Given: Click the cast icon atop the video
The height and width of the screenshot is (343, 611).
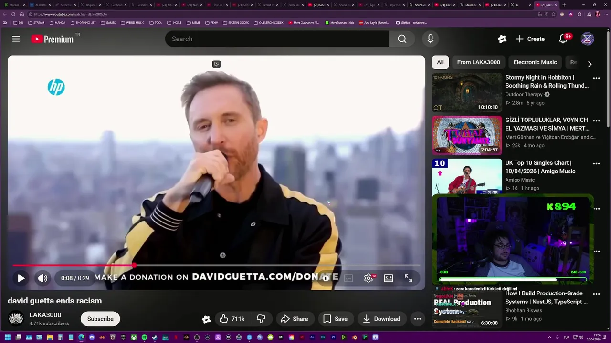Looking at the screenshot, I should 216,64.
